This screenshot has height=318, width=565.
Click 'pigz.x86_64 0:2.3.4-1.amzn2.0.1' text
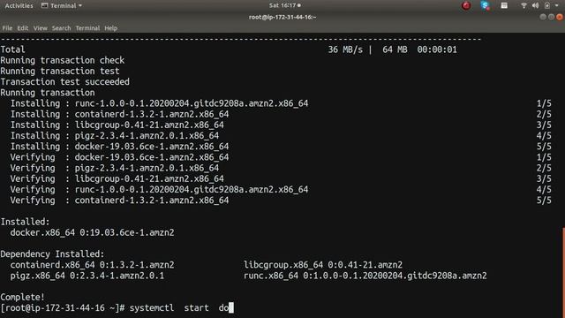tap(87, 276)
